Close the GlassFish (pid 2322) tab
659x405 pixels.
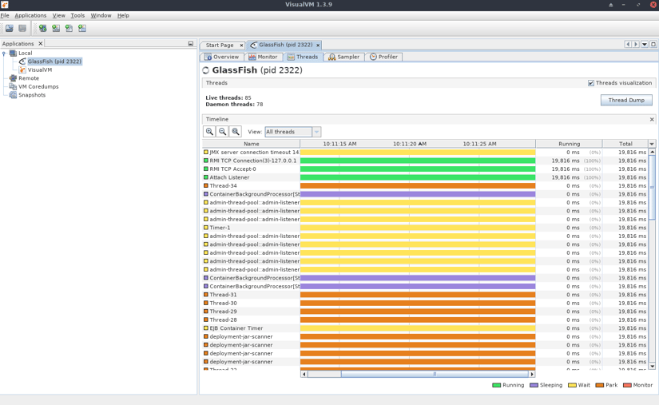click(x=318, y=45)
